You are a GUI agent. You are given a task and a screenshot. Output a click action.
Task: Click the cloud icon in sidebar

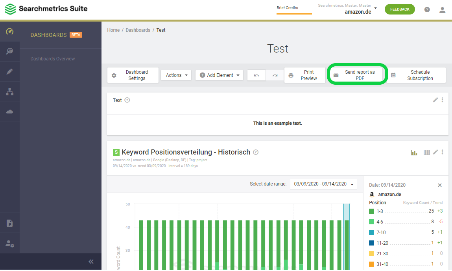click(10, 111)
